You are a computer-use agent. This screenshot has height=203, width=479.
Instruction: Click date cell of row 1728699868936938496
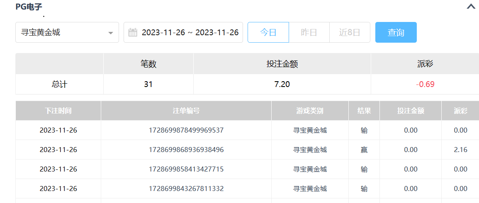coord(58,150)
